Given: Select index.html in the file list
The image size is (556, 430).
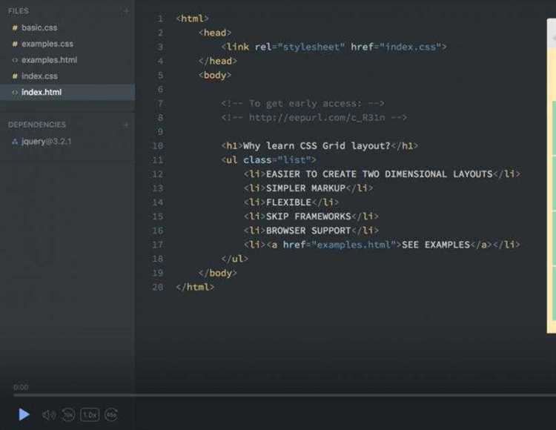Looking at the screenshot, I should pyautogui.click(x=42, y=93).
